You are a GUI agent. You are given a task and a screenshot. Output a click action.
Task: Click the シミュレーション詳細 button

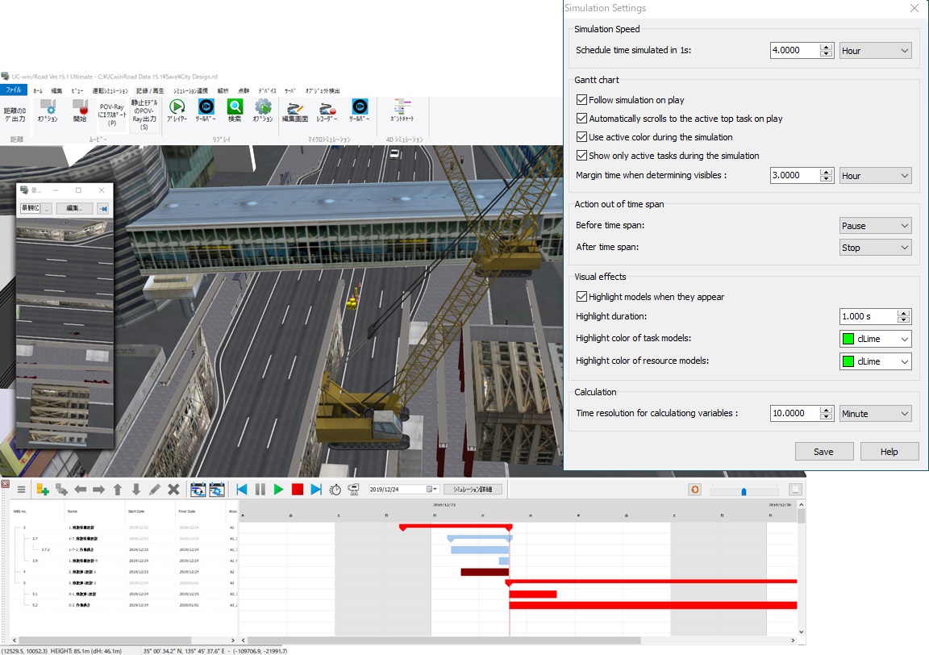(473, 489)
